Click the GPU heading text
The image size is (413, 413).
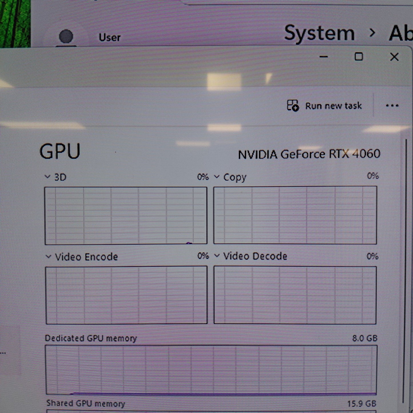(x=60, y=151)
